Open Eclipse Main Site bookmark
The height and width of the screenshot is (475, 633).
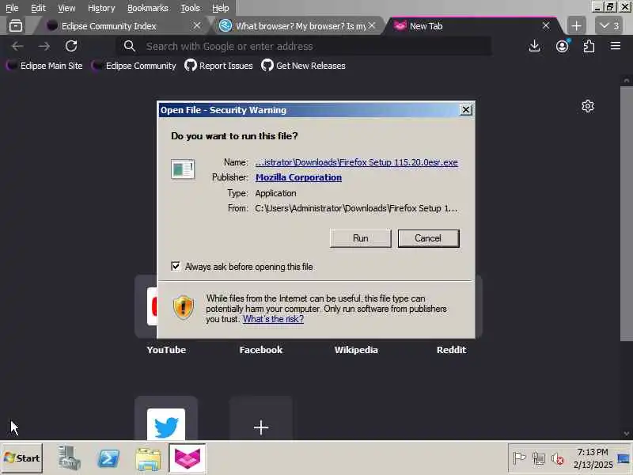pyautogui.click(x=44, y=66)
